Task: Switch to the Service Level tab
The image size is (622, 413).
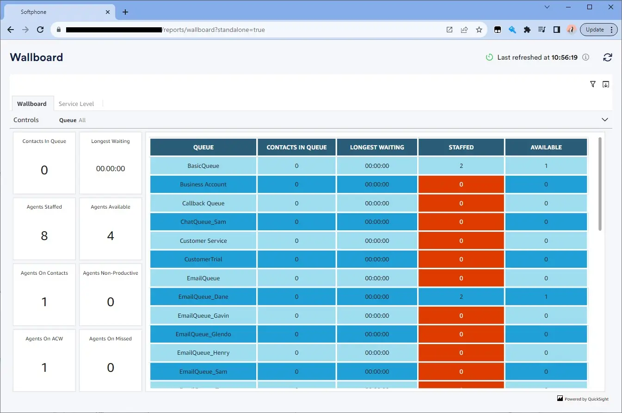Action: (76, 104)
